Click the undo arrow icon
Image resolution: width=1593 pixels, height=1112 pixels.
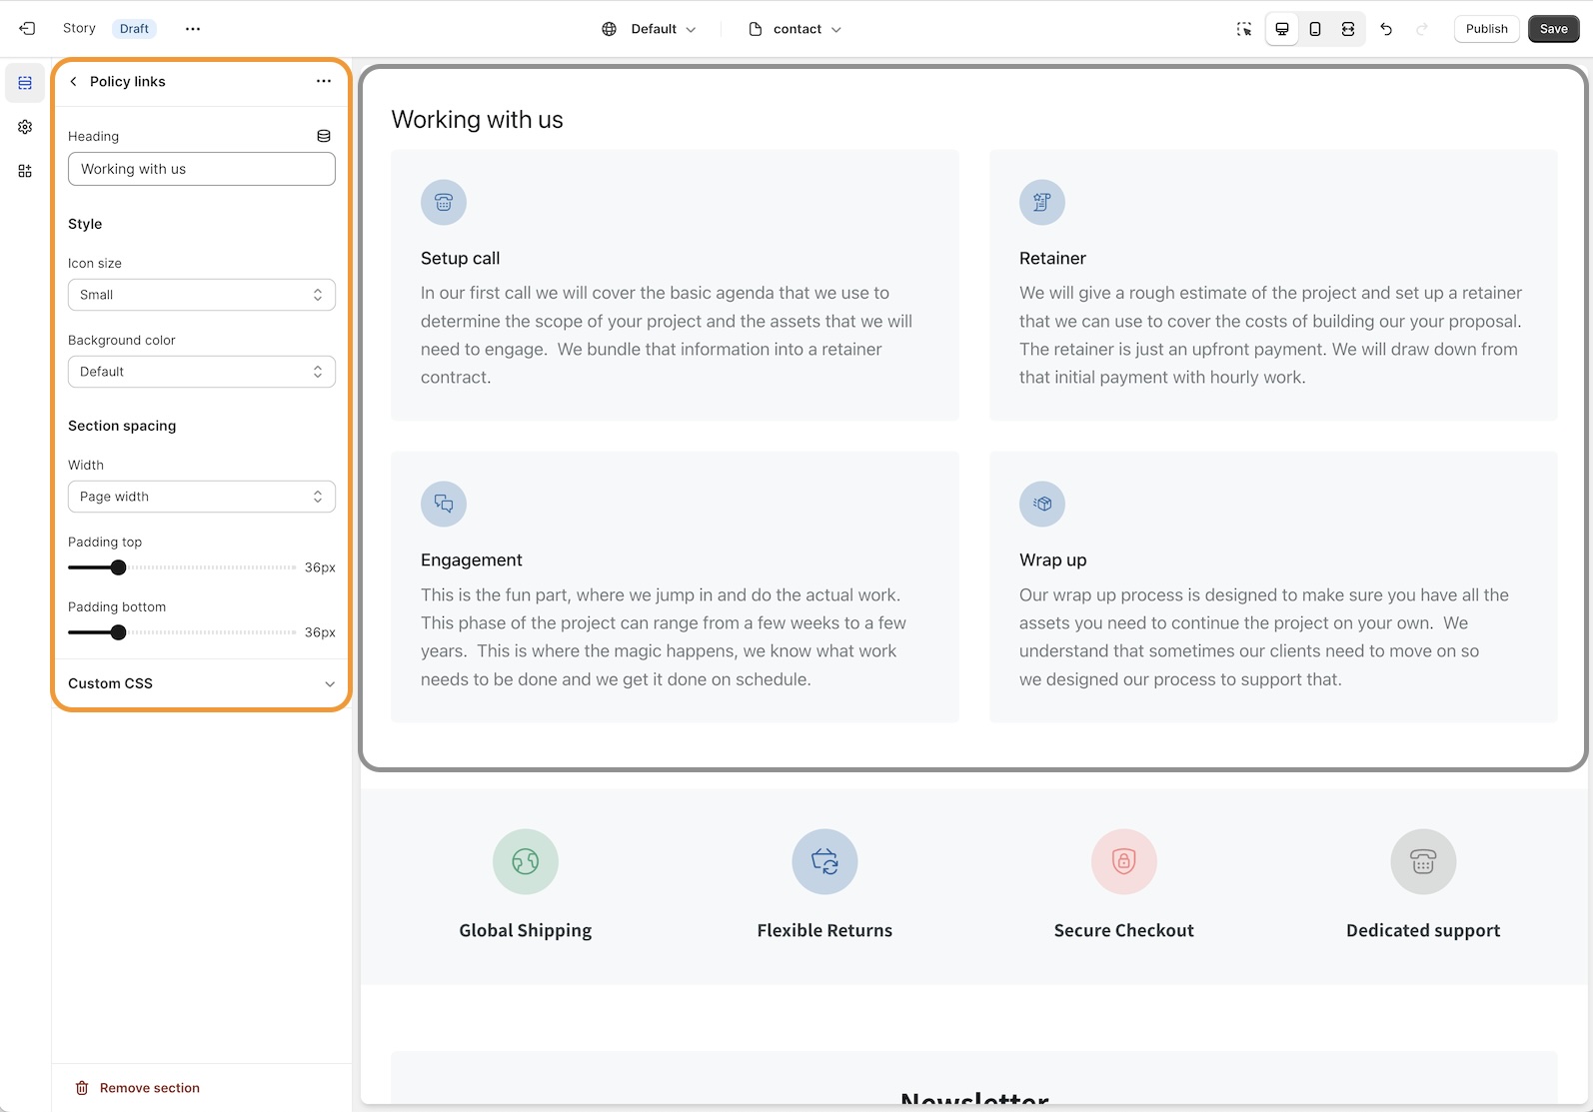[x=1386, y=29]
